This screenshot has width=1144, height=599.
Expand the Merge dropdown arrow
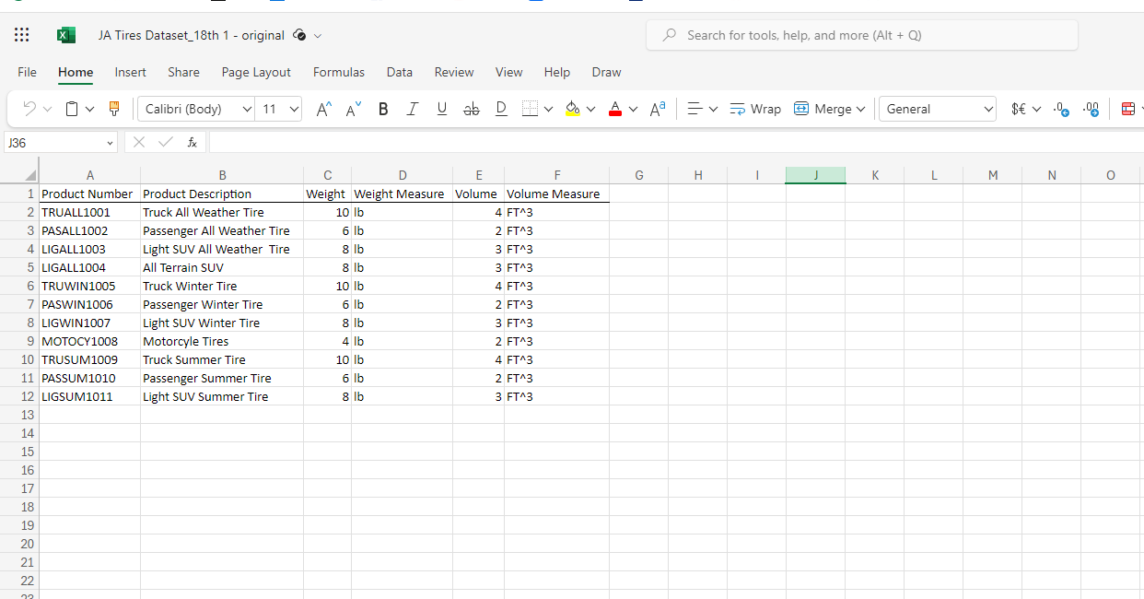pyautogui.click(x=861, y=109)
